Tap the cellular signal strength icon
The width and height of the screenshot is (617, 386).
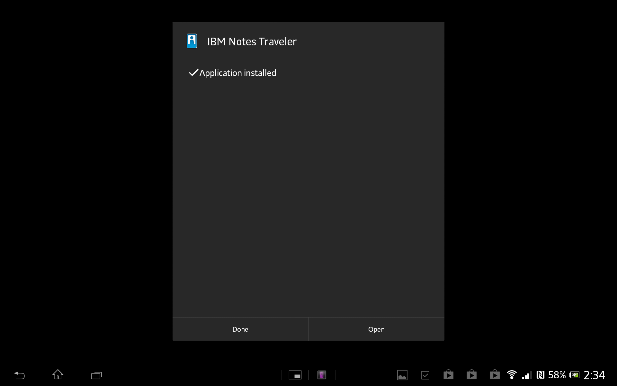pyautogui.click(x=527, y=375)
